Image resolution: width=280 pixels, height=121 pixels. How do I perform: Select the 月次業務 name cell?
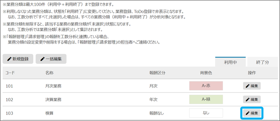53,86
